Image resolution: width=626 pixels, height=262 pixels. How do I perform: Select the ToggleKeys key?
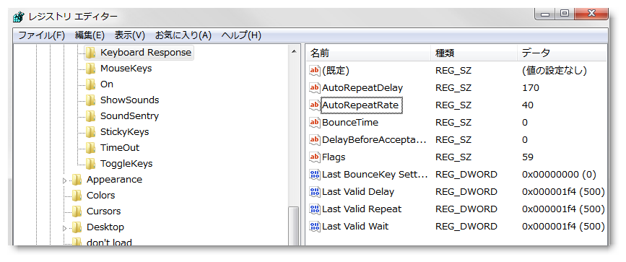pos(126,164)
